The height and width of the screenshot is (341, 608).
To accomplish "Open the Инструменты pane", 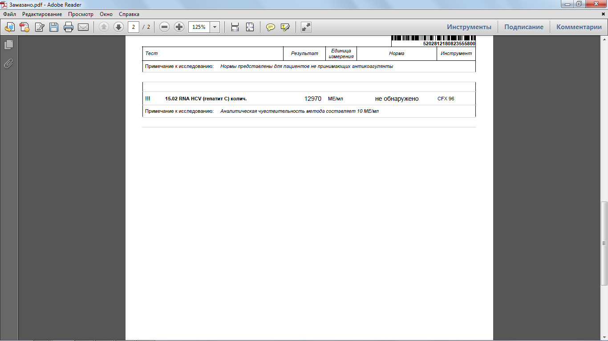I will pos(469,27).
